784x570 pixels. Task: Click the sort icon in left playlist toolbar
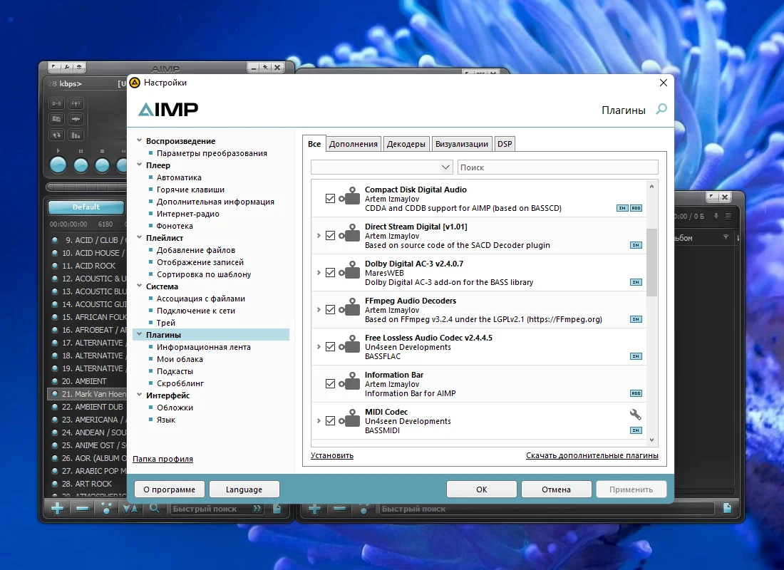pos(130,509)
